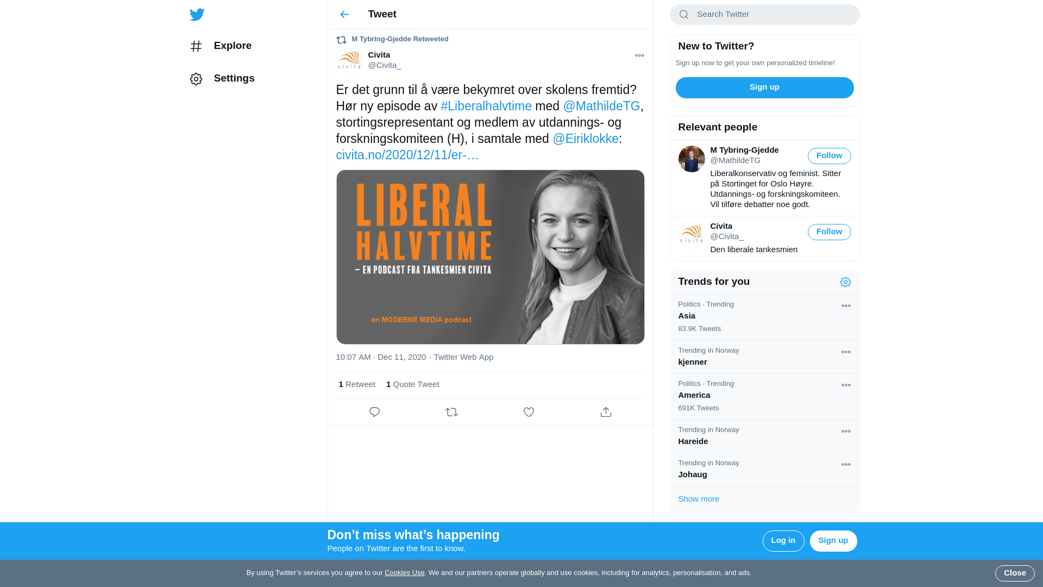Click the reply speech bubble icon

374,412
